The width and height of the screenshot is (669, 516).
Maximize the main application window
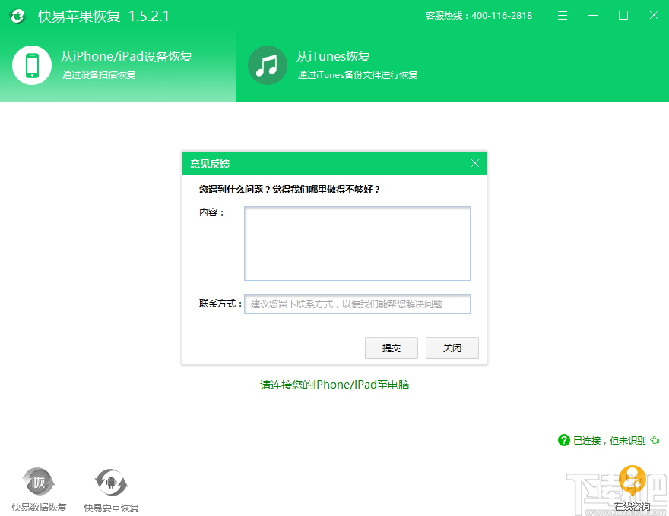(x=623, y=16)
